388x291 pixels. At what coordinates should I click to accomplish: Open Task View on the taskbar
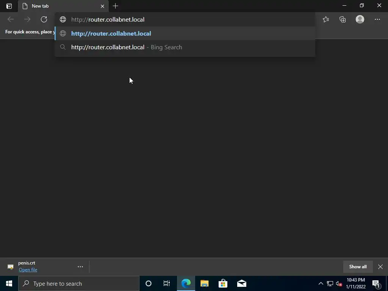pyautogui.click(x=167, y=283)
